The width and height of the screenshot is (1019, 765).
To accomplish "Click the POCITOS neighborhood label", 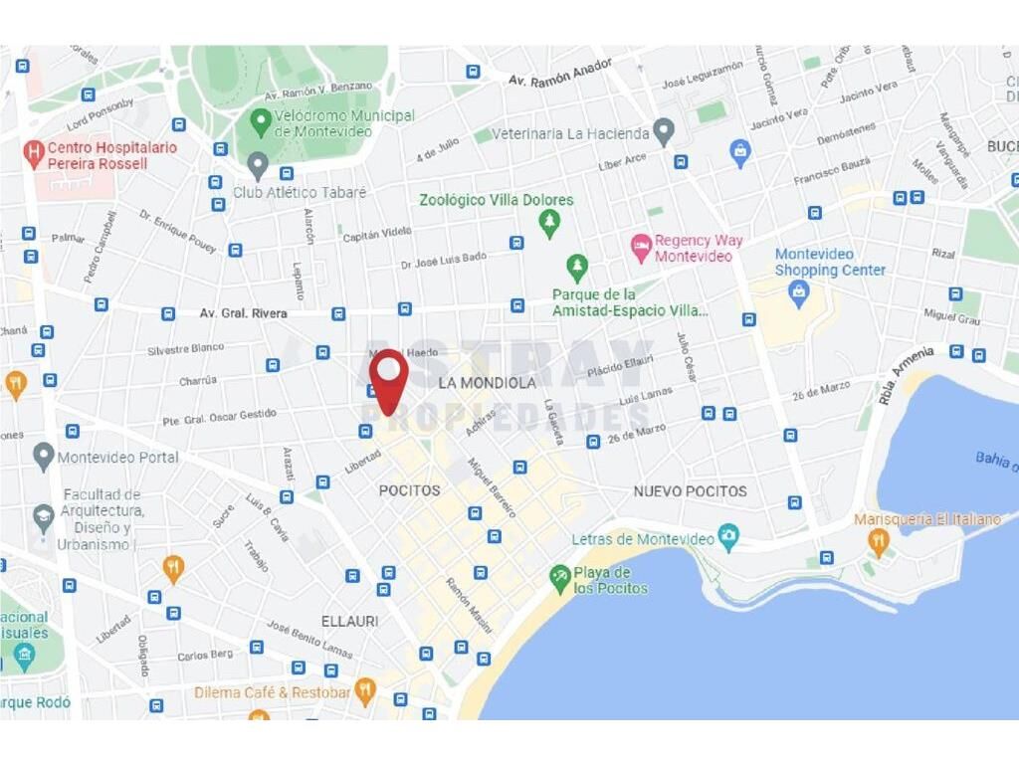I will click(409, 490).
